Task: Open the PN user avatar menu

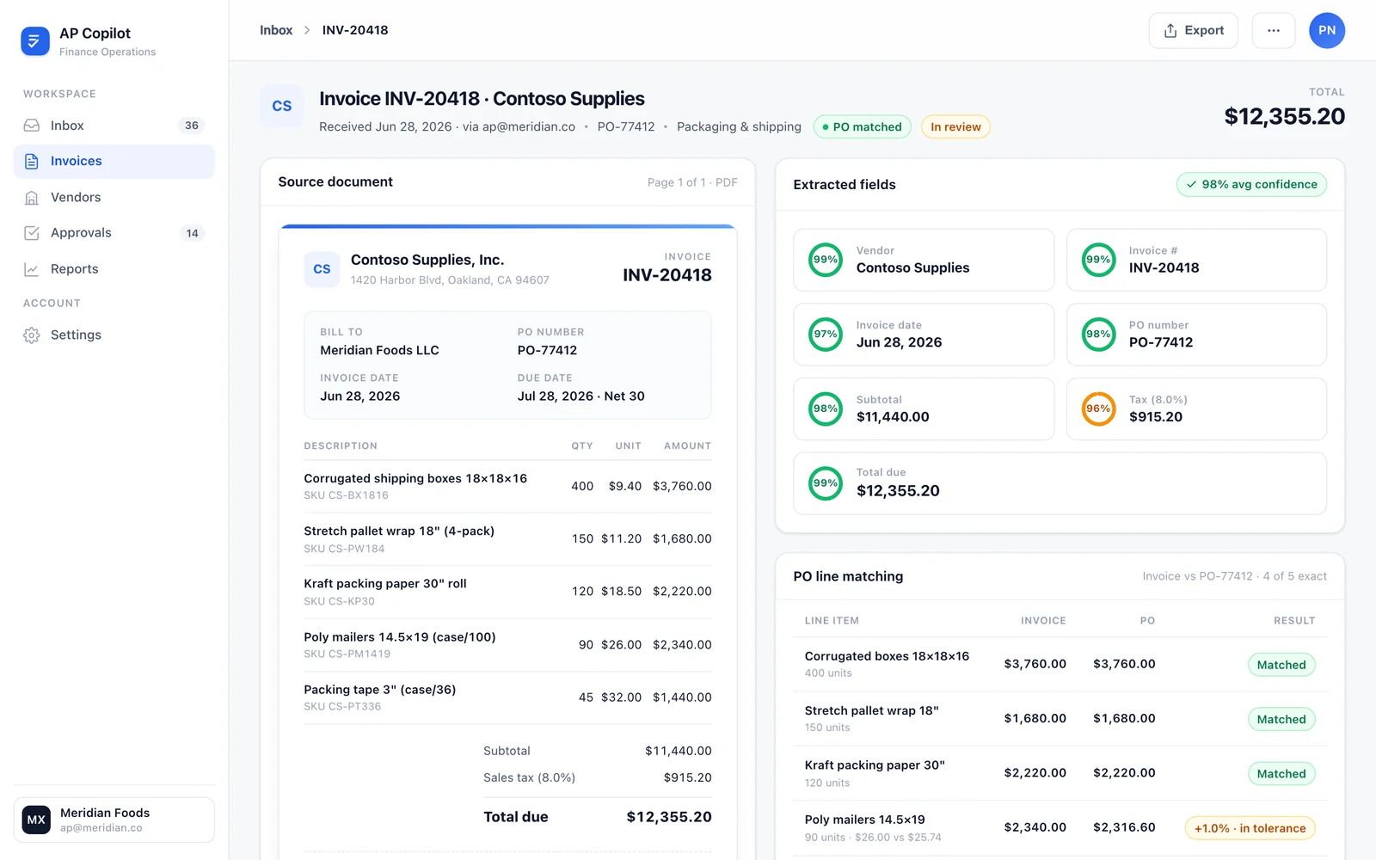Action: pyautogui.click(x=1327, y=30)
